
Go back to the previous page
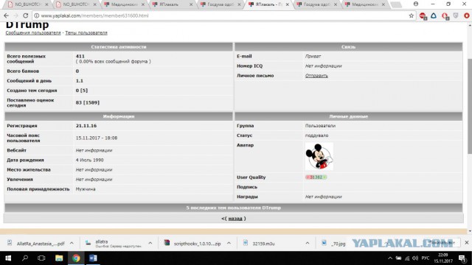pyautogui.click(x=7, y=15)
